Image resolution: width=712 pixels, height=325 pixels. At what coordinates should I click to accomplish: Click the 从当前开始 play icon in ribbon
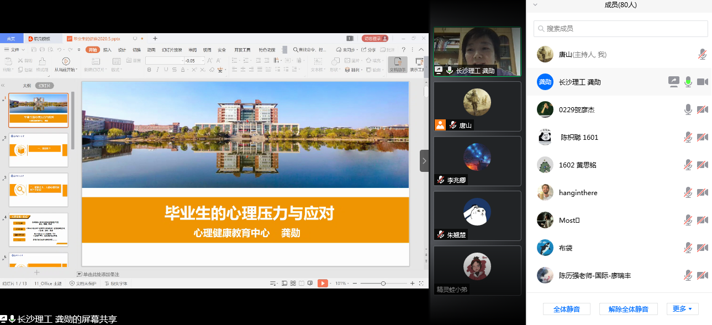coord(66,61)
